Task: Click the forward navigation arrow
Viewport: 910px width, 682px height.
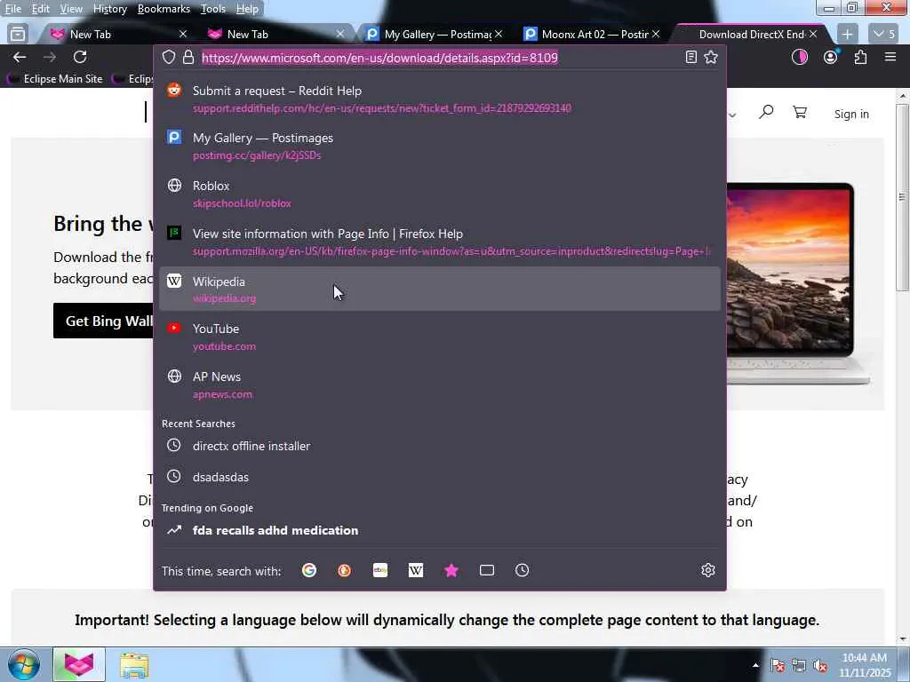Action: (50, 57)
